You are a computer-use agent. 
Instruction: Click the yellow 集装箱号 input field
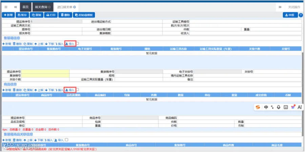coord(45,76)
